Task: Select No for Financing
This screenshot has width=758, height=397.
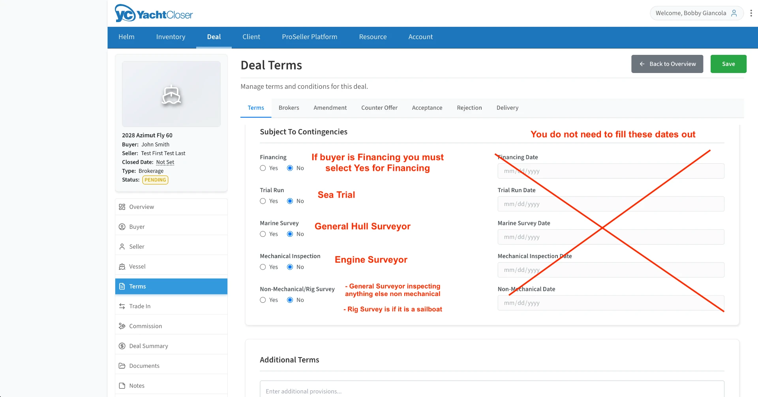Action: (290, 168)
